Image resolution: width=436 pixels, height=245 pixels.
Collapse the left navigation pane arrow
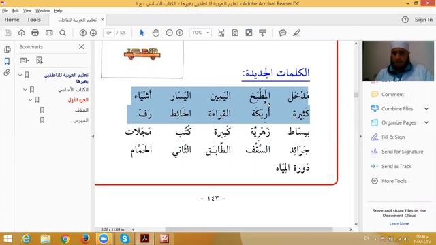(x=93, y=136)
